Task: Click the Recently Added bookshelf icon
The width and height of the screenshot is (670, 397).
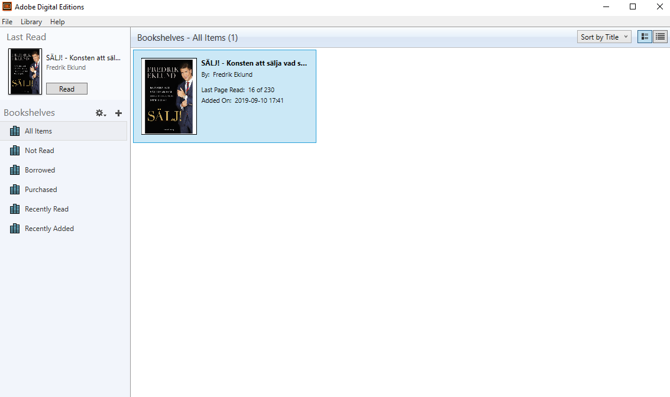Action: pyautogui.click(x=15, y=229)
